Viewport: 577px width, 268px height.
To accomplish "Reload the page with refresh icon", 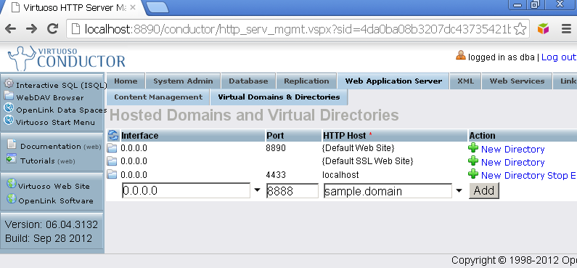I will point(54,29).
